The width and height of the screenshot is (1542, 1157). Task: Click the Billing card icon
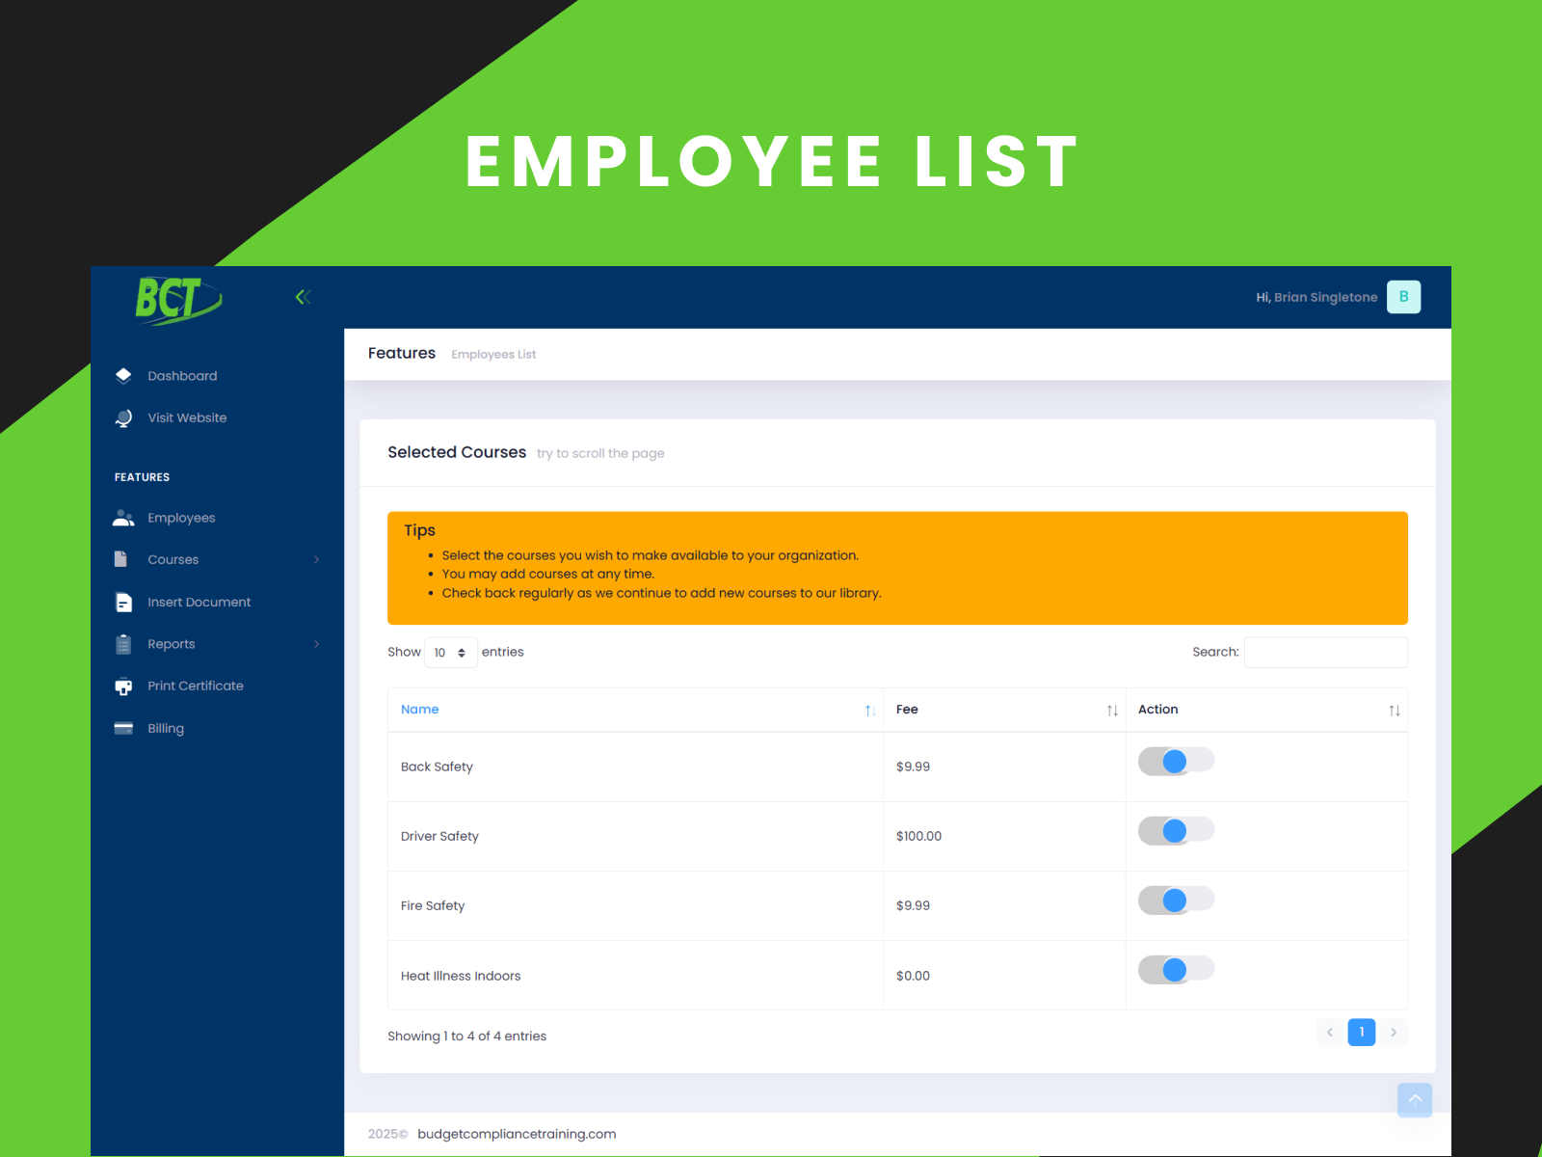tap(123, 729)
